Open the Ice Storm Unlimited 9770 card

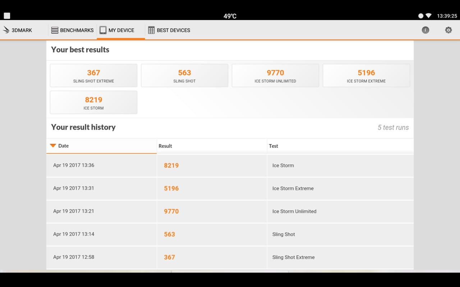275,75
